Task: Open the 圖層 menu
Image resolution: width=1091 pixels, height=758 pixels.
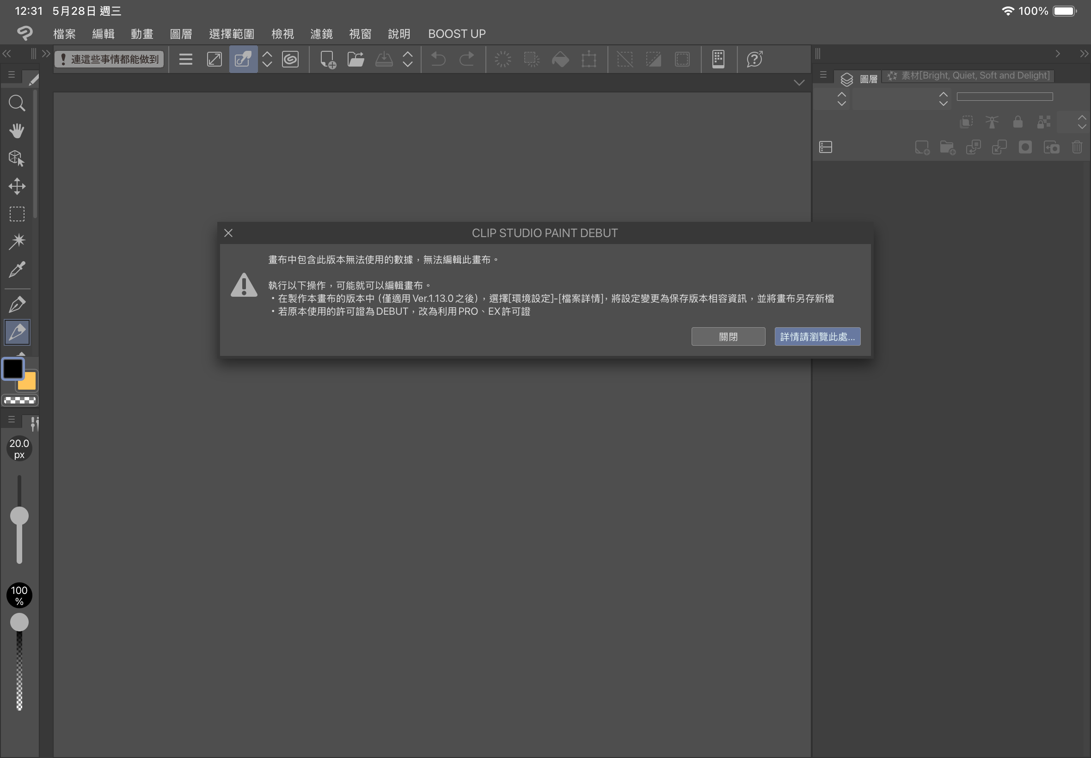Action: [181, 34]
